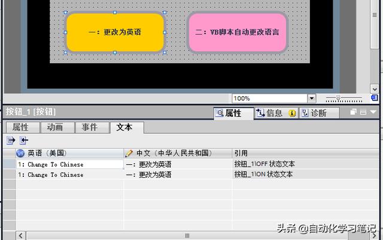Click the 按钮_1\OFF 状态文本 reference cell

click(305, 164)
